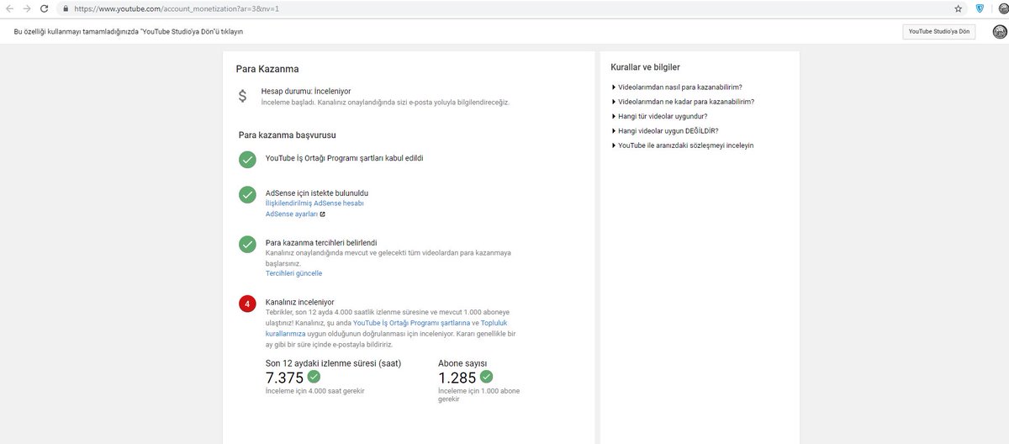
Task: Reload the page using the refresh icon
Action: coord(45,8)
